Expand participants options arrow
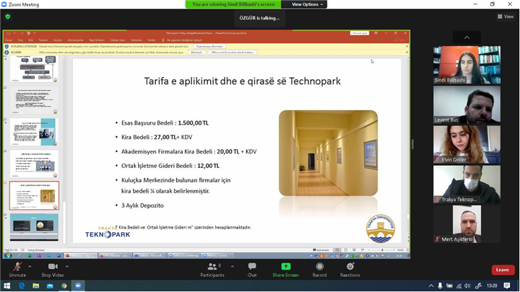Screen dimensions: 520x292 tap(232, 266)
